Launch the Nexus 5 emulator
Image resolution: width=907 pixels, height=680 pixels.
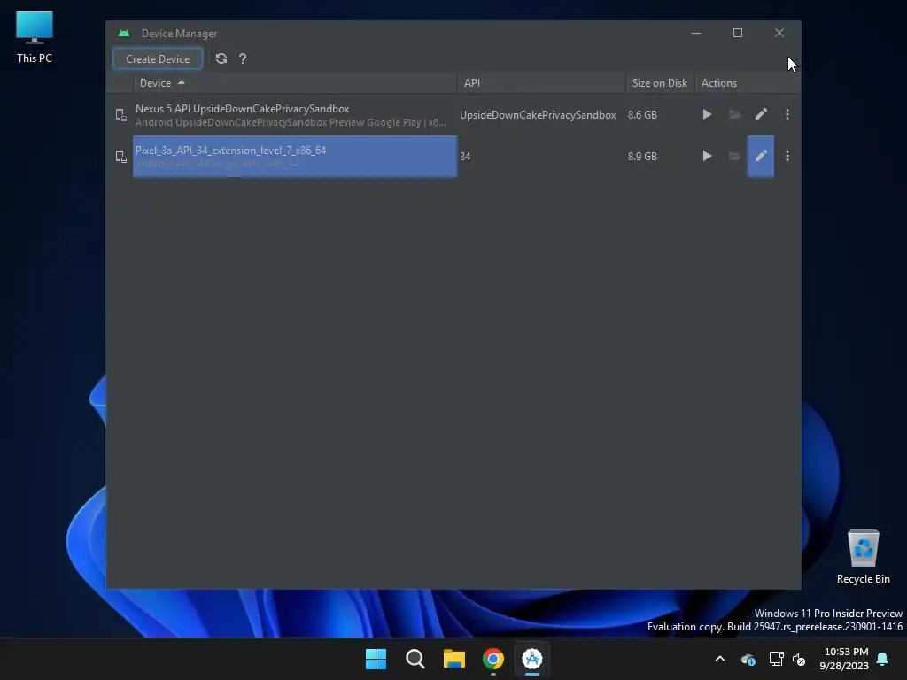[x=707, y=114]
